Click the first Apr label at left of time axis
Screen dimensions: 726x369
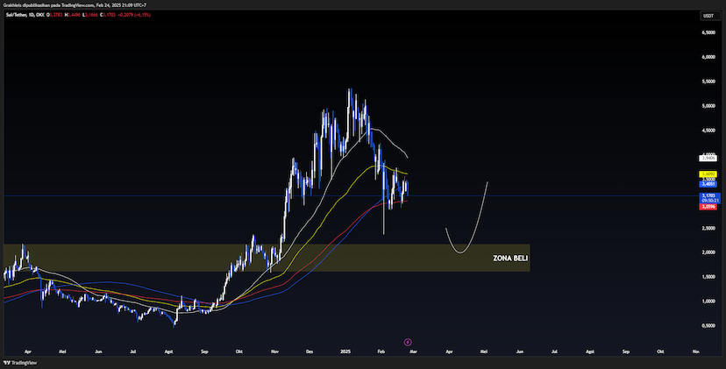tap(27, 351)
